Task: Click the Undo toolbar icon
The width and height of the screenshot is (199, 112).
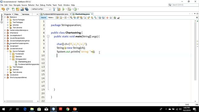Action: [x=3, y=9]
